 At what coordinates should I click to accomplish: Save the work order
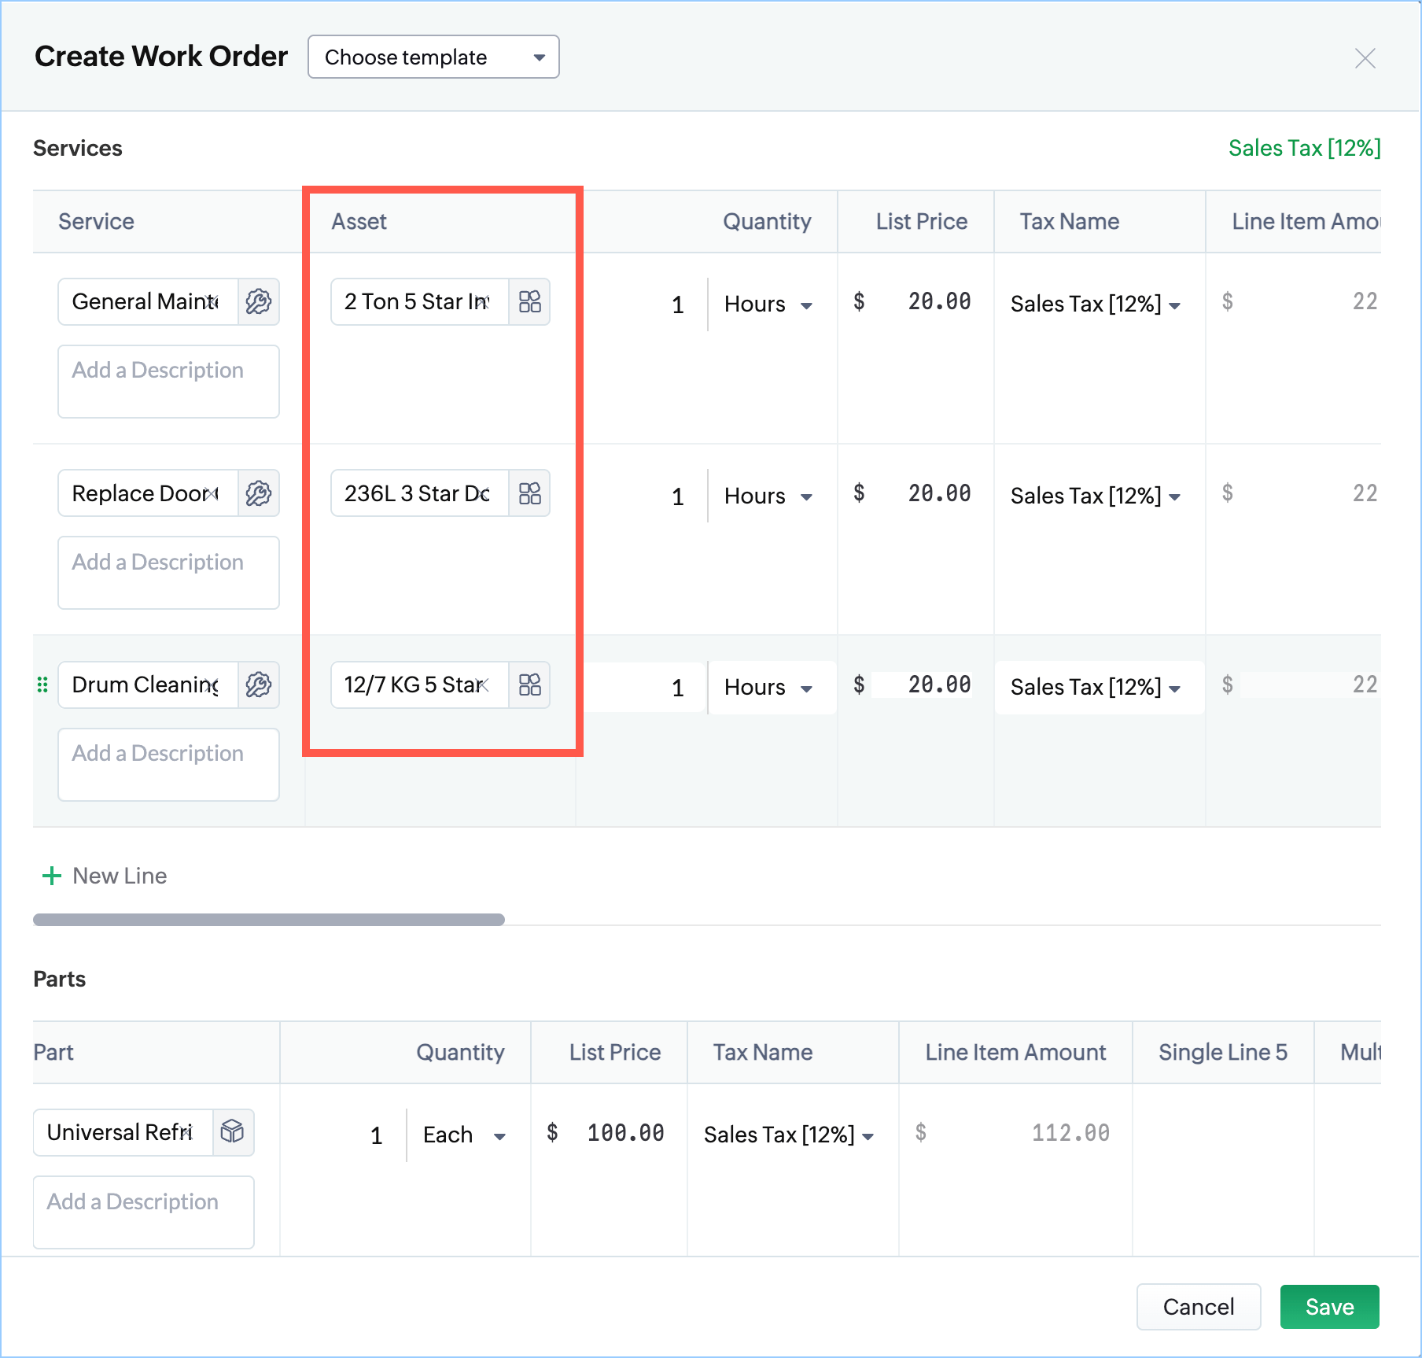click(1329, 1307)
